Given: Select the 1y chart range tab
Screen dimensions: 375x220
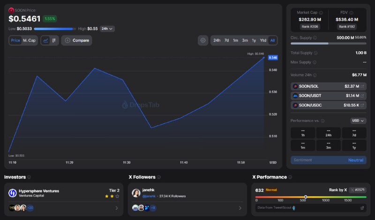Looking at the screenshot, I should pos(254,40).
